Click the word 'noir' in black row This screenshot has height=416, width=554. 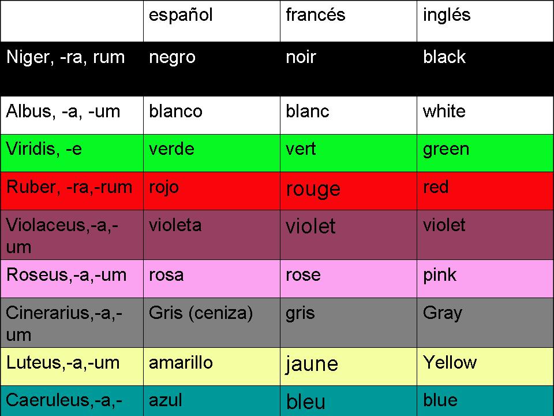[301, 57]
